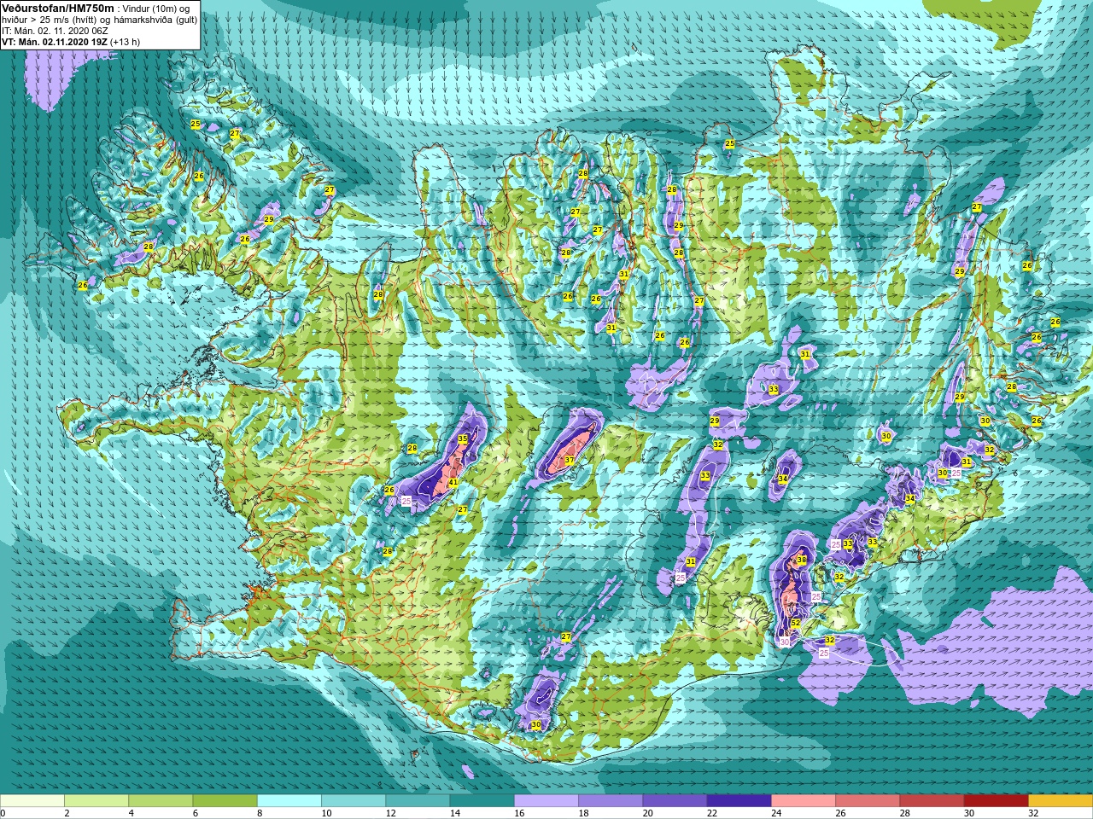
Task: Click the 4–6 m/s green legend swatch
Action: [x=161, y=801]
